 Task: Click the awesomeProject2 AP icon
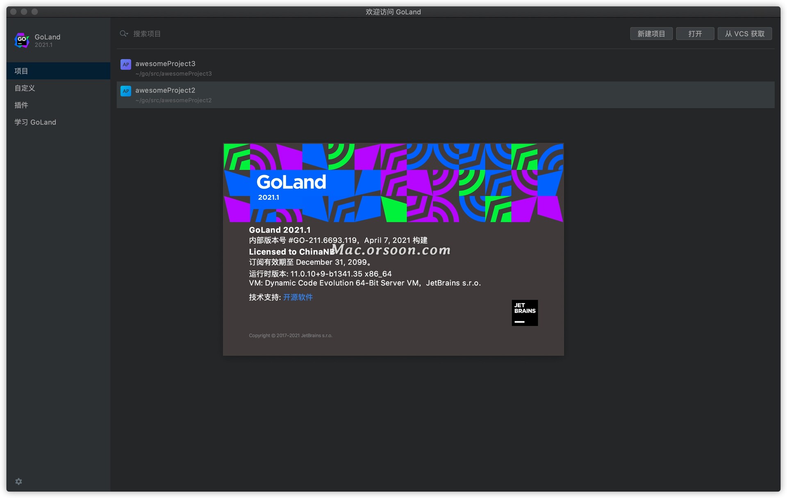click(x=126, y=91)
